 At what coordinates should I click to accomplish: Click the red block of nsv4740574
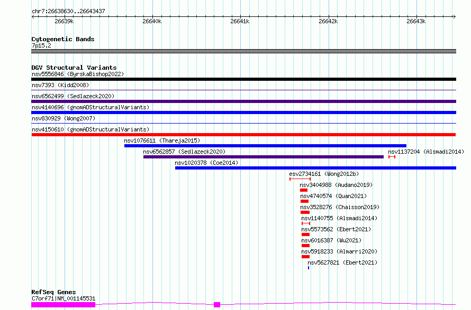(304, 201)
